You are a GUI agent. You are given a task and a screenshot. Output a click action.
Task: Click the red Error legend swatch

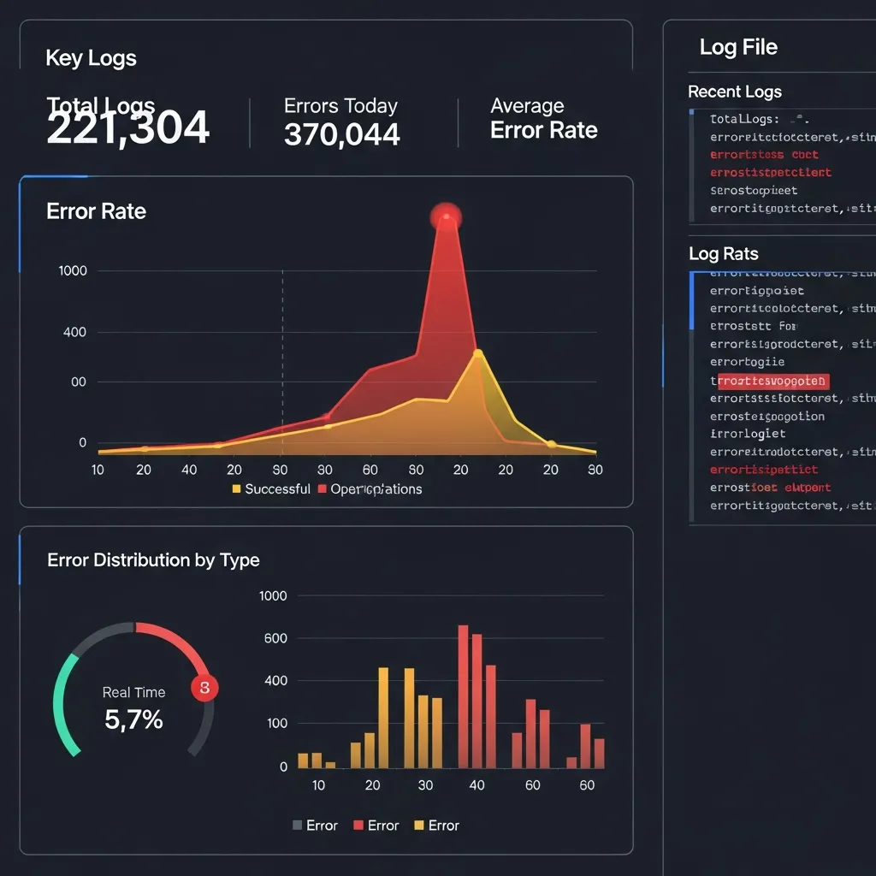358,825
